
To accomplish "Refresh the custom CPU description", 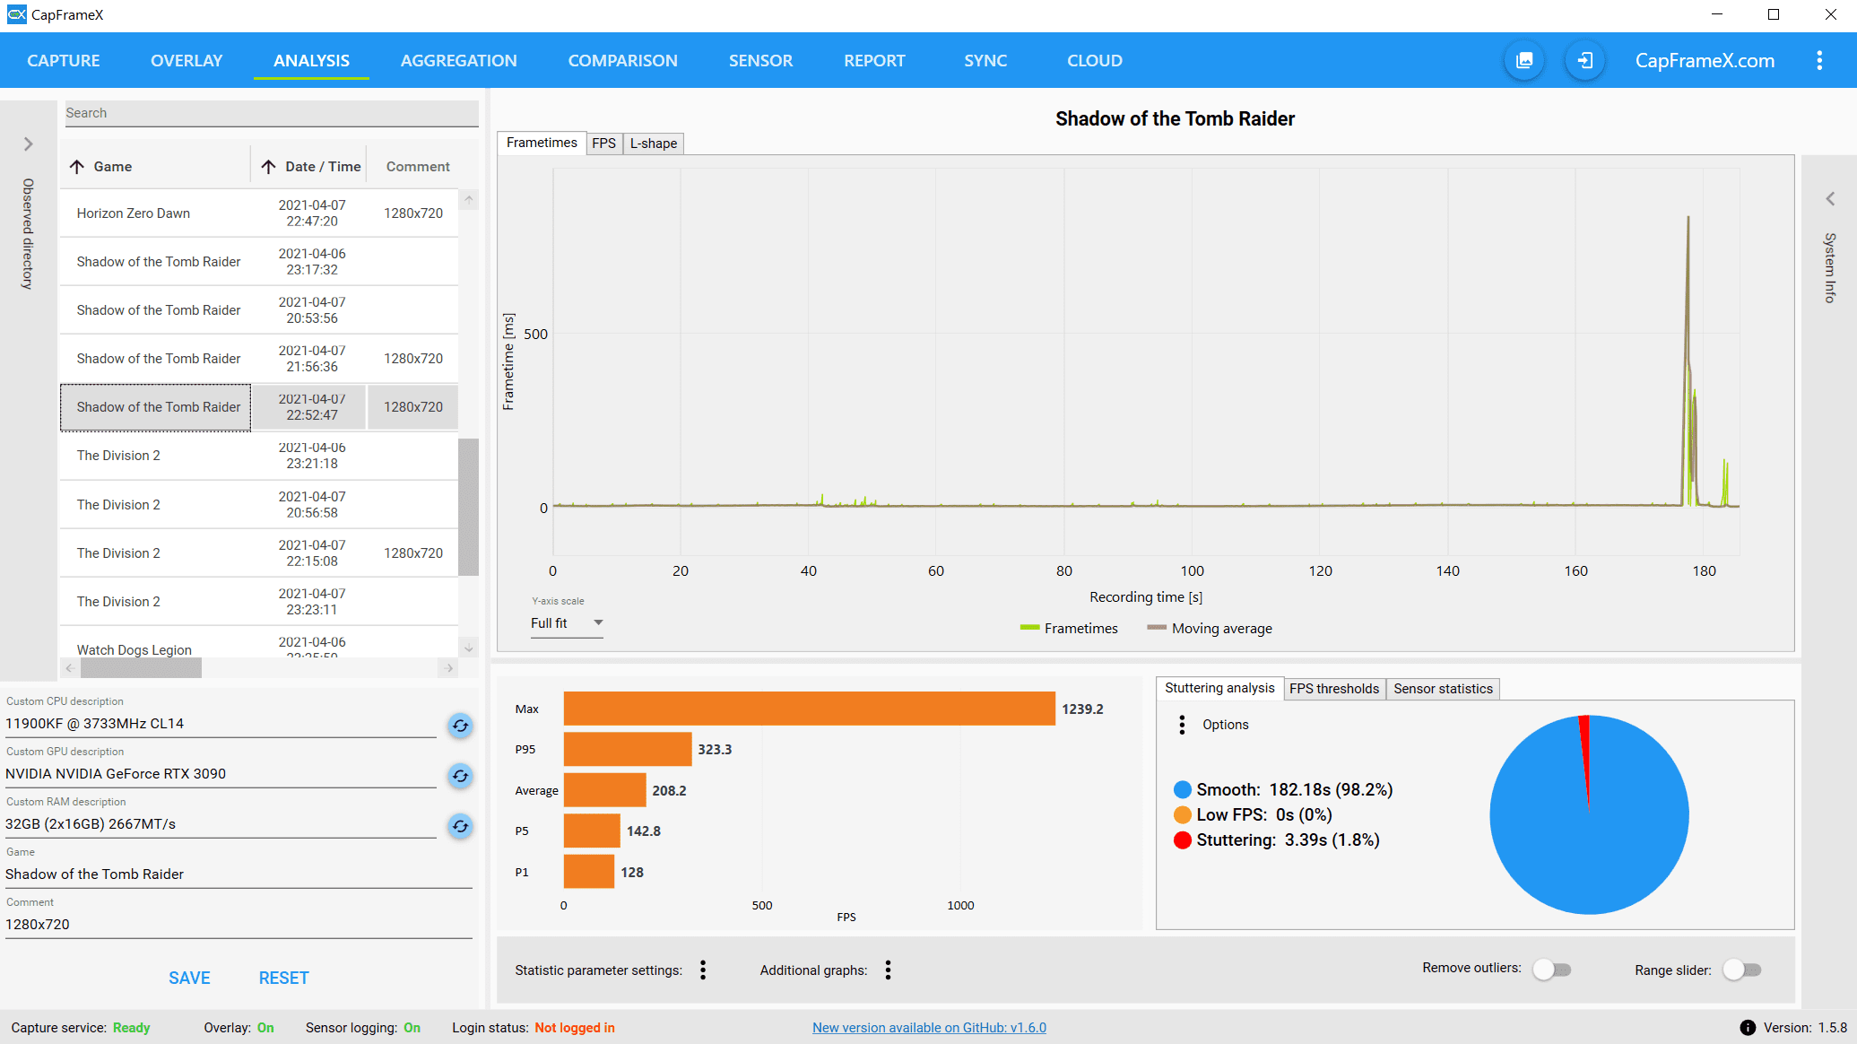I will pyautogui.click(x=460, y=726).
